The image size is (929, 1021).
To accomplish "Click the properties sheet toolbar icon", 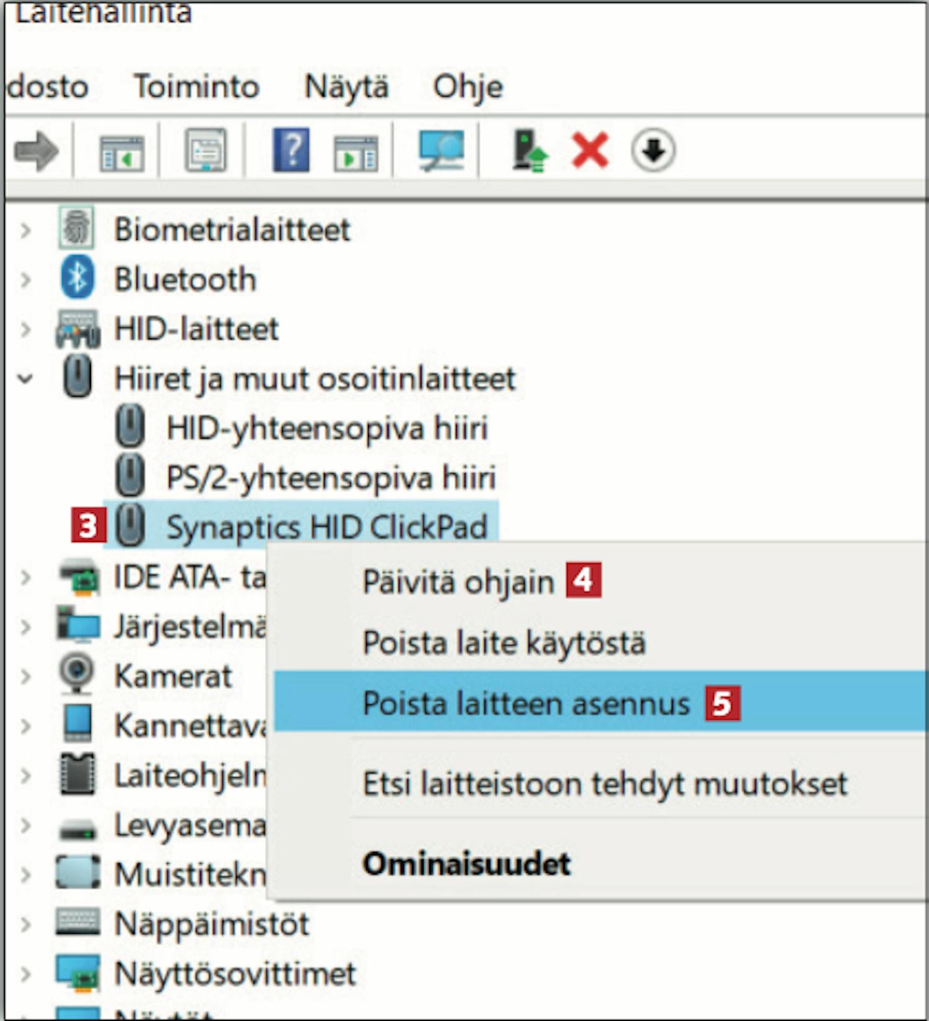I will click(206, 150).
